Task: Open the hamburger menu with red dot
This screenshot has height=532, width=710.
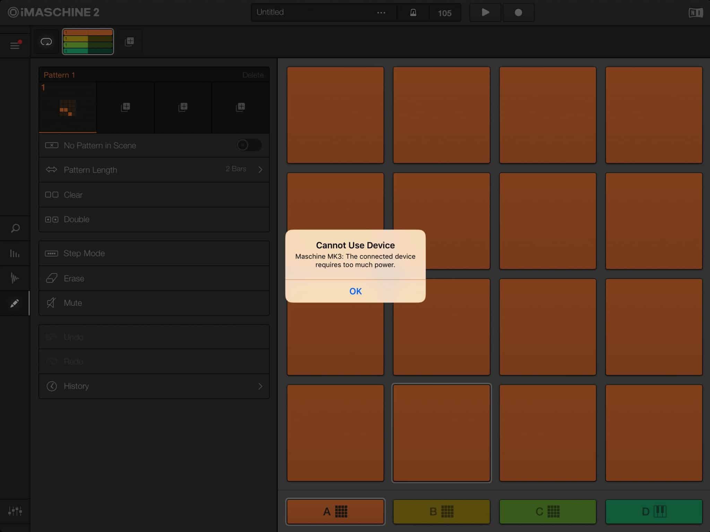Action: pyautogui.click(x=15, y=45)
